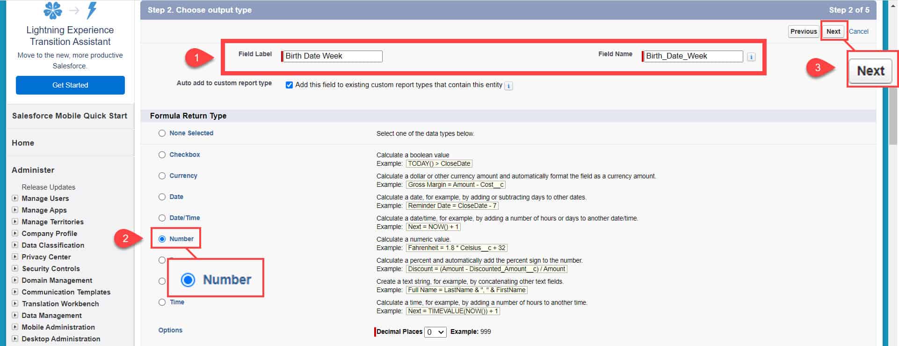This screenshot has width=899, height=346.
Task: Open Domain Management in setup tree
Action: pyautogui.click(x=57, y=280)
